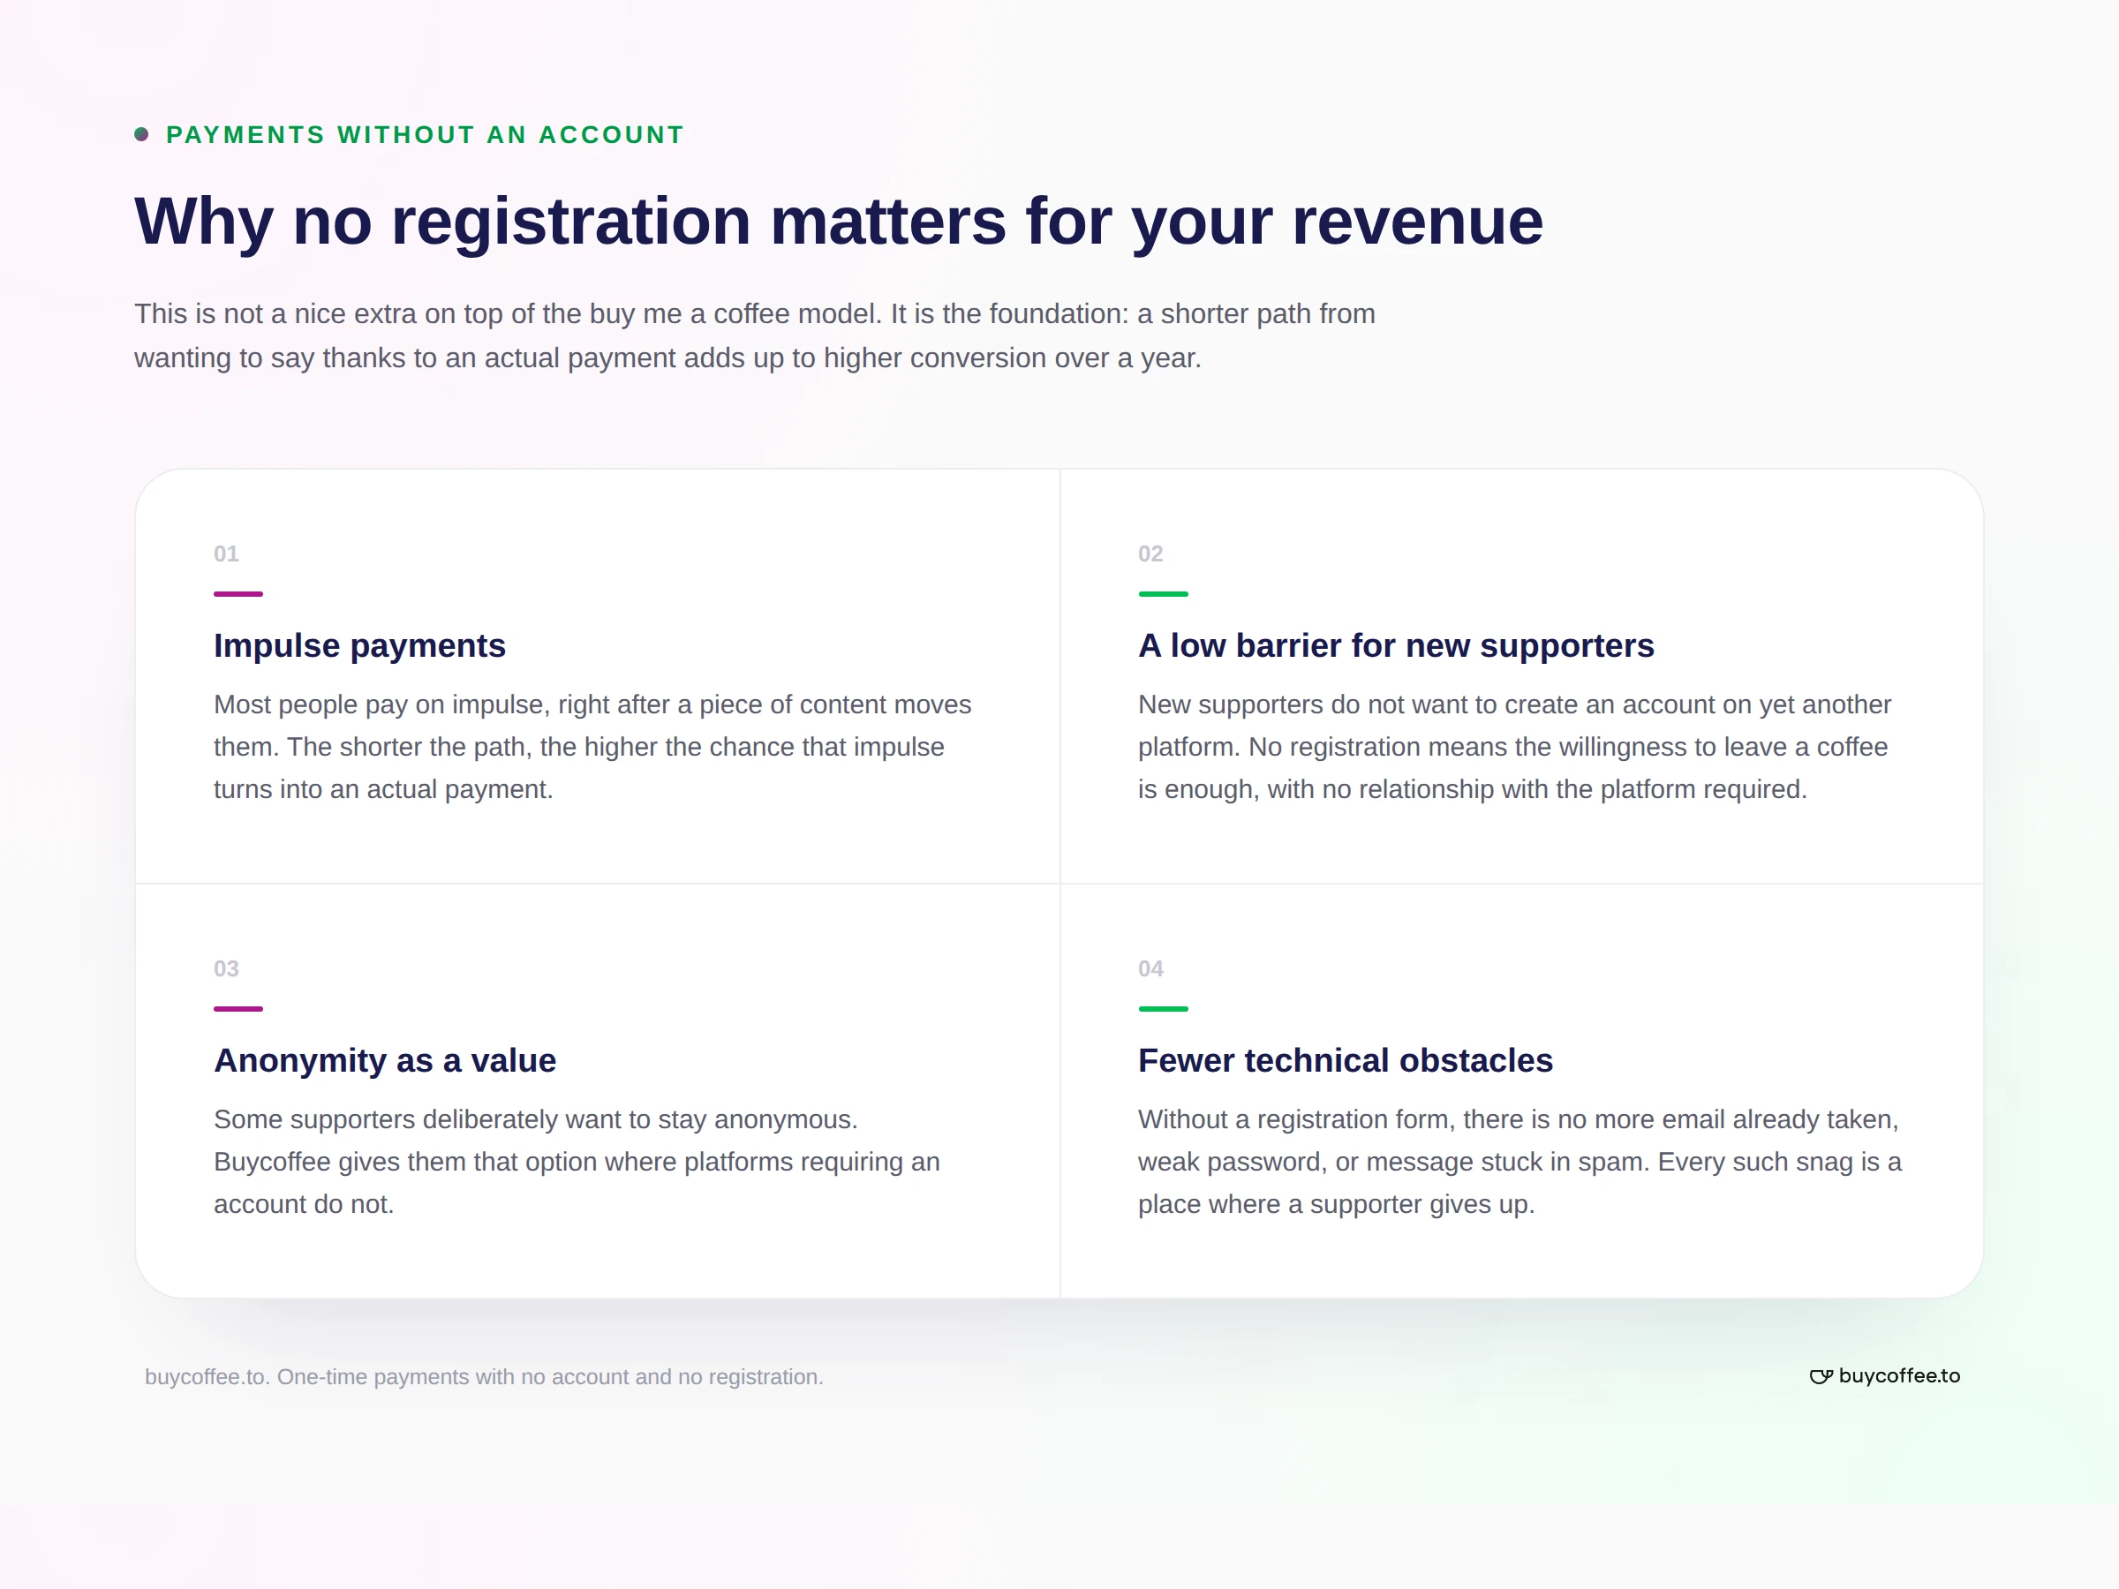Click the number label 04
Screen dimensions: 2119x1589
coord(1150,968)
